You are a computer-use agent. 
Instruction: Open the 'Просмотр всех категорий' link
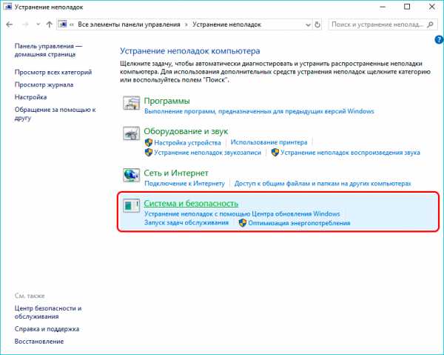click(53, 73)
